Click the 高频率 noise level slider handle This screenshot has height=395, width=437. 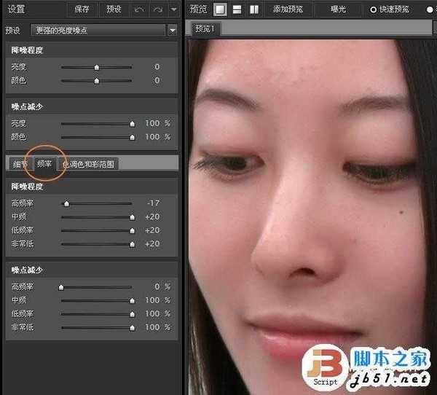tap(66, 203)
